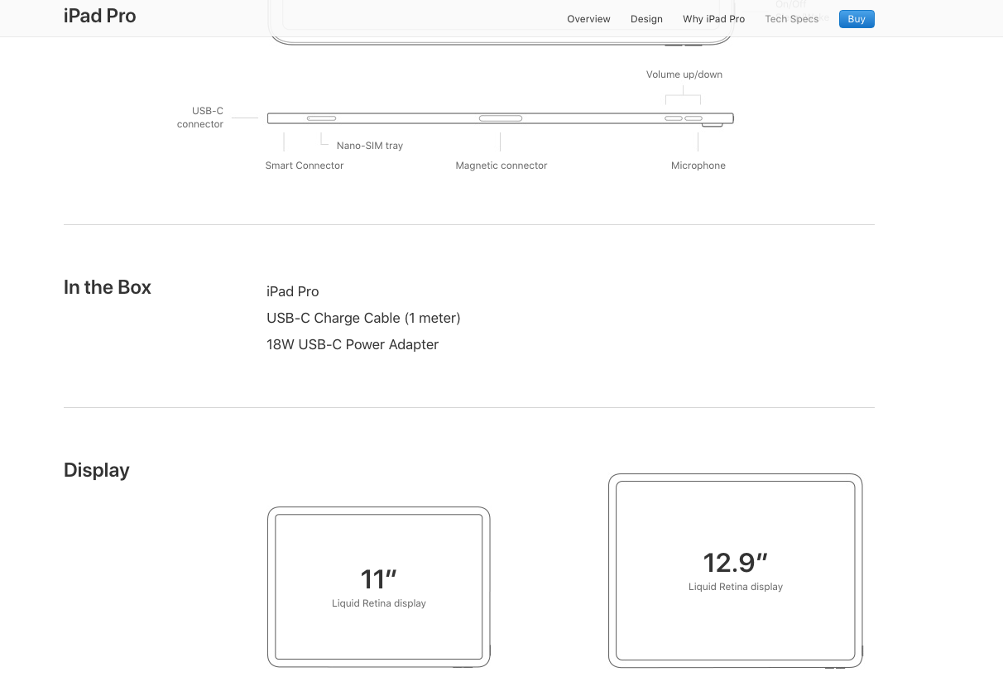Go to the Design page
The height and width of the screenshot is (696, 1003).
tap(646, 19)
